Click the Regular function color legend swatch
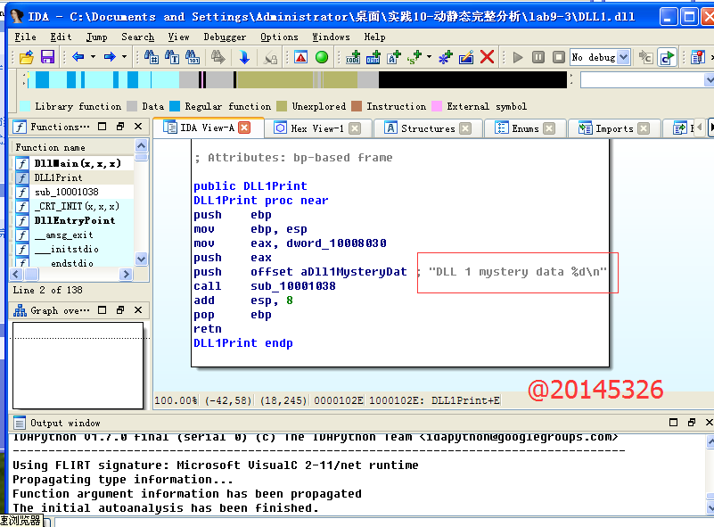714x527 pixels. coord(175,106)
